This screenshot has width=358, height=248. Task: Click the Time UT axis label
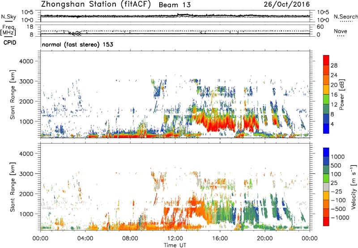coord(175,245)
